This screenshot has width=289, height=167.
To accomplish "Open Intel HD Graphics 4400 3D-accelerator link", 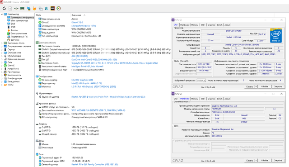I will pos(82,80).
